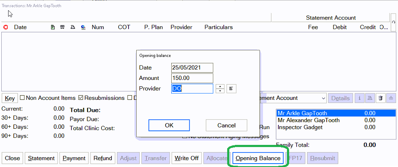Viewport: 398px width, 167px height.
Task: Click the trash can delete icon
Action: [380, 98]
